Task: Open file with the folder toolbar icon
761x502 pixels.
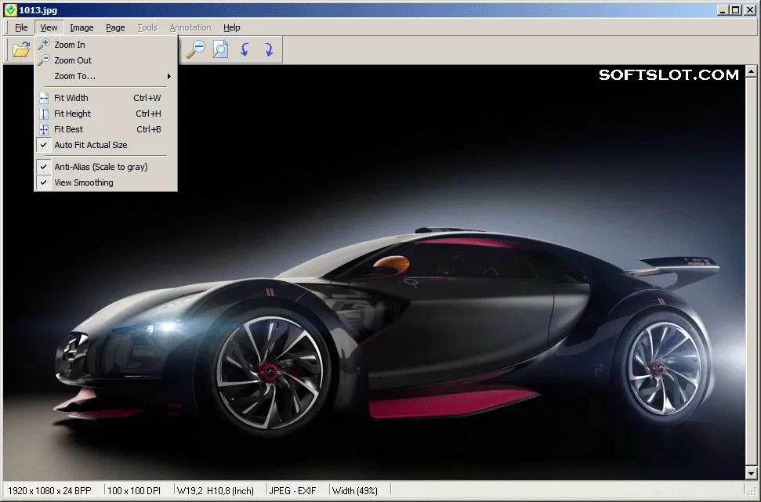Action: (x=21, y=49)
